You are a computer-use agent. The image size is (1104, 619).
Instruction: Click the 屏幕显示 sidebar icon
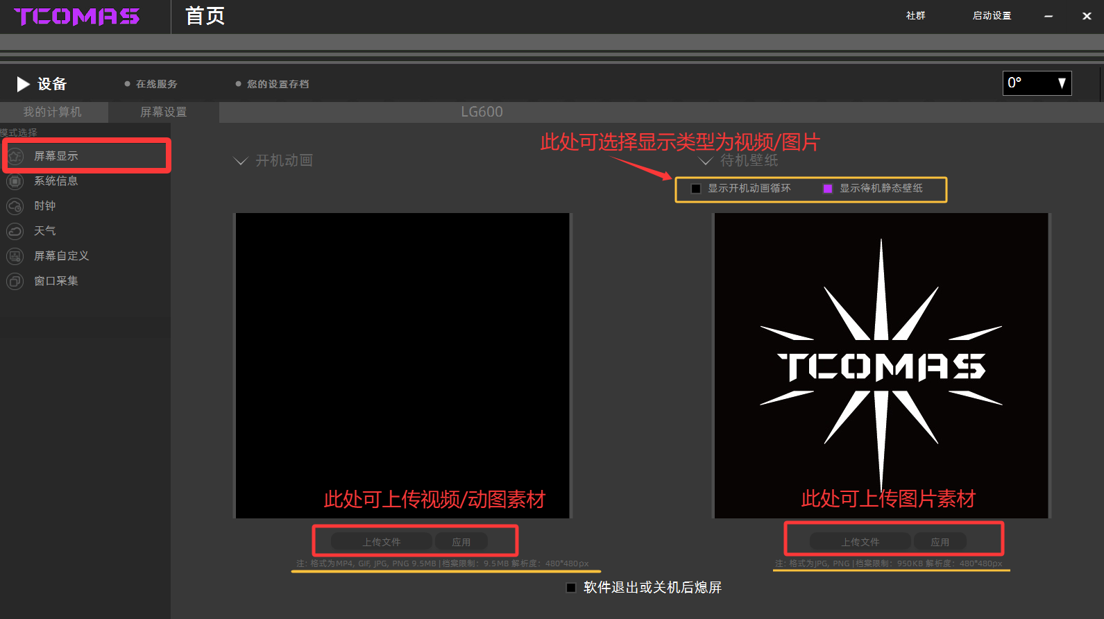click(x=15, y=156)
